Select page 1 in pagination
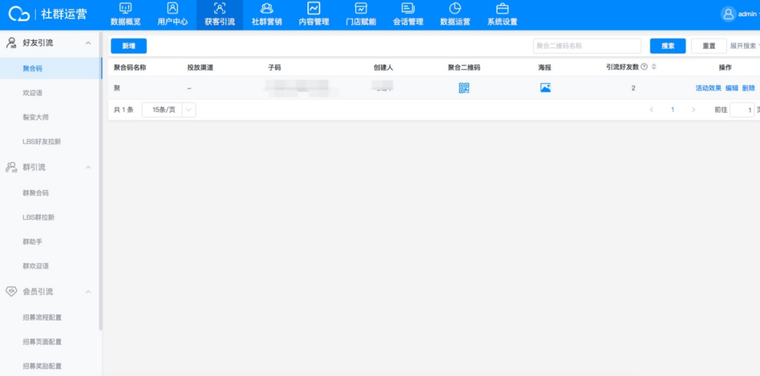The height and width of the screenshot is (376, 760). (x=673, y=110)
